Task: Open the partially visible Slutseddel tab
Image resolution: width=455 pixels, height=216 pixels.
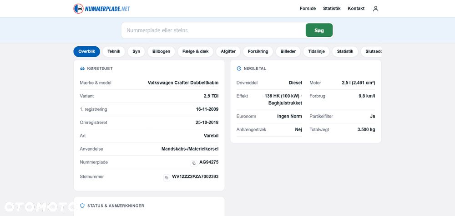Action: coord(371,52)
